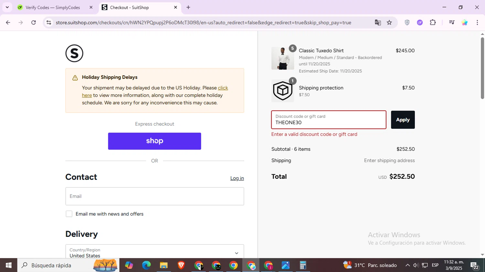Viewport: 485px width, 272px height.
Task: Close the Verify Codes SimplyCodes tab
Action: pos(91,7)
